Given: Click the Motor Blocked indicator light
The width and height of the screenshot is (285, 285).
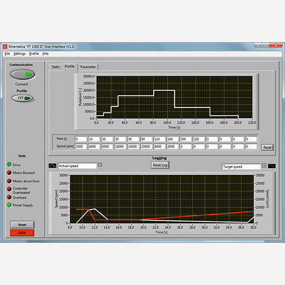Looking at the screenshot, I should [x=9, y=173].
